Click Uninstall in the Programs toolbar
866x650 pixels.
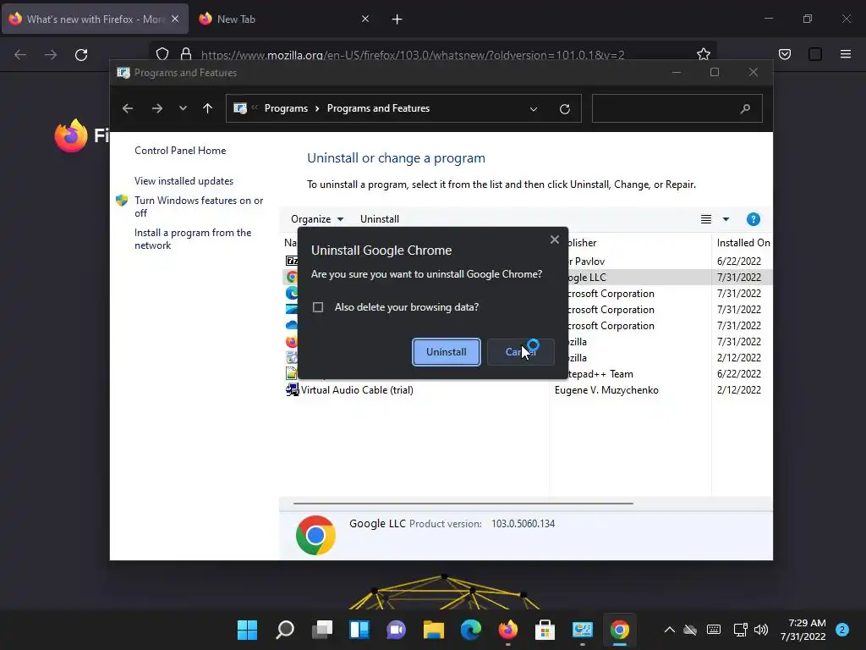[380, 219]
